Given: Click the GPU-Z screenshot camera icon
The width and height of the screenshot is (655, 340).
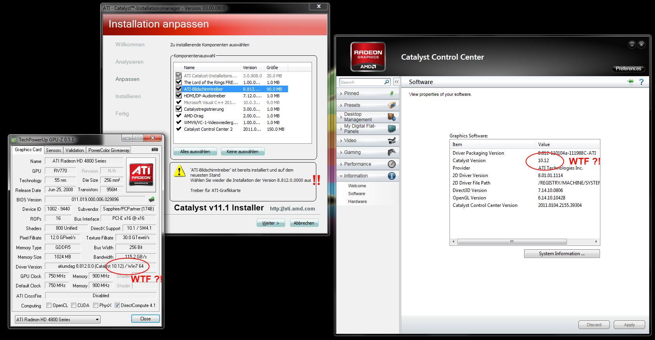Looking at the screenshot, I should pyautogui.click(x=155, y=150).
